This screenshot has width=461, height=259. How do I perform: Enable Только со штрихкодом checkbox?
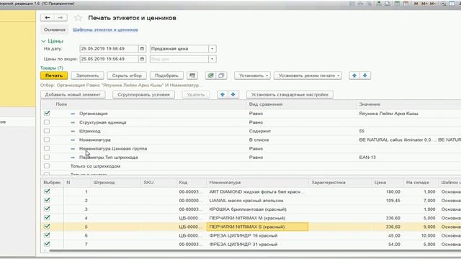click(47, 166)
